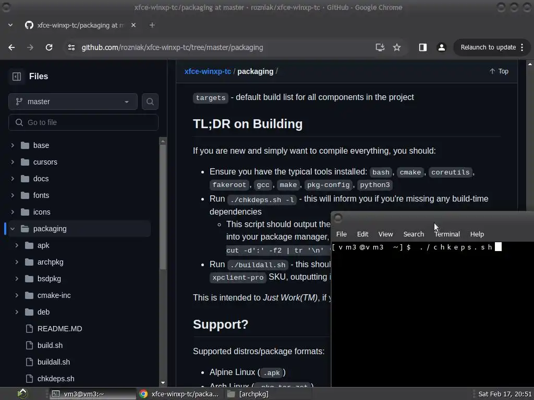
Task: Switch to vm3@vm3 terminal taskbar item
Action: pyautogui.click(x=92, y=394)
